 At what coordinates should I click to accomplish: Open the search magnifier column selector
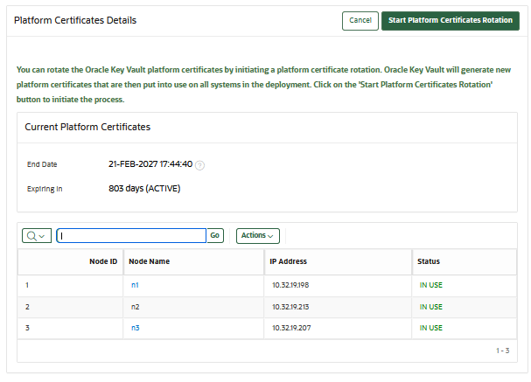[x=37, y=235]
